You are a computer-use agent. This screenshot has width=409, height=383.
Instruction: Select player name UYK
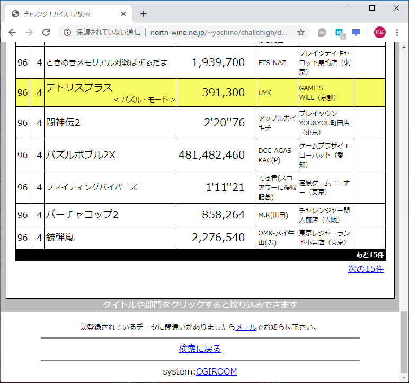(265, 93)
